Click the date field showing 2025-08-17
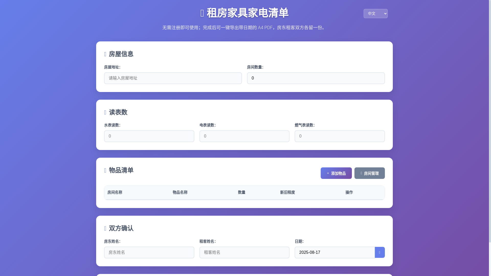The image size is (491, 276). [x=335, y=252]
